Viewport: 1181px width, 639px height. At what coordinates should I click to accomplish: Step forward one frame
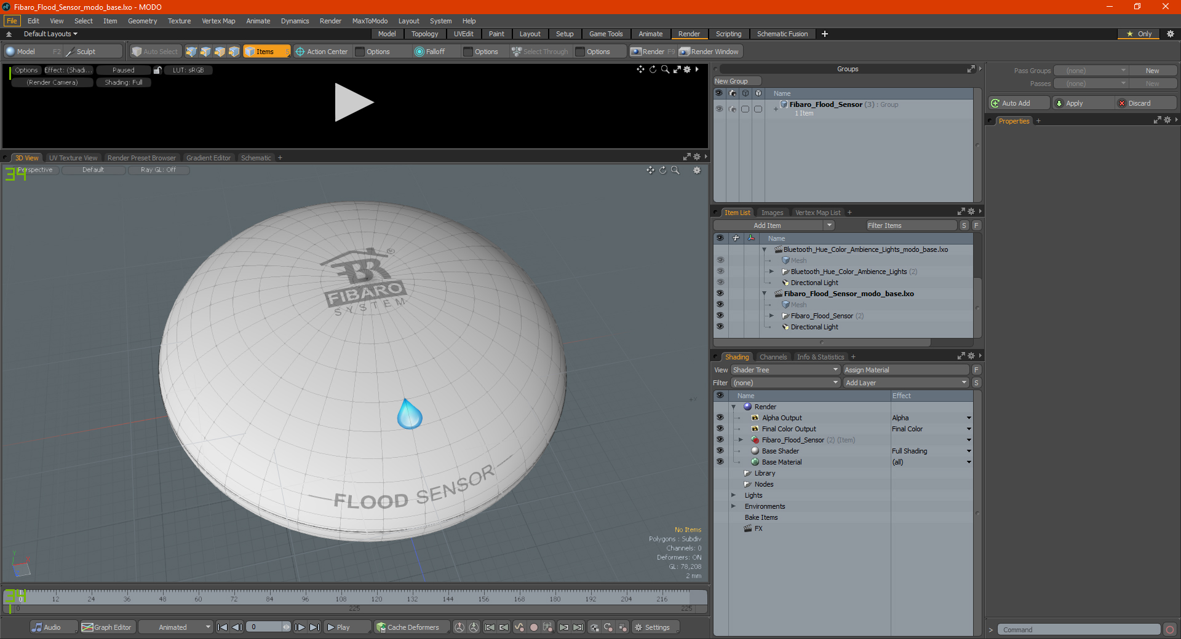[300, 627]
